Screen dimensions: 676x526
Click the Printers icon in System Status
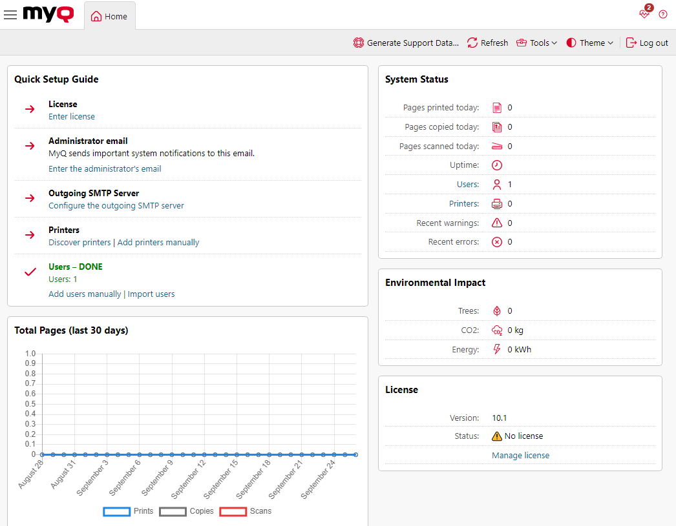(496, 203)
